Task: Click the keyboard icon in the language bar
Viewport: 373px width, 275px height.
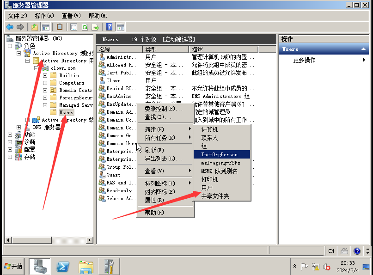Action: (344, 251)
